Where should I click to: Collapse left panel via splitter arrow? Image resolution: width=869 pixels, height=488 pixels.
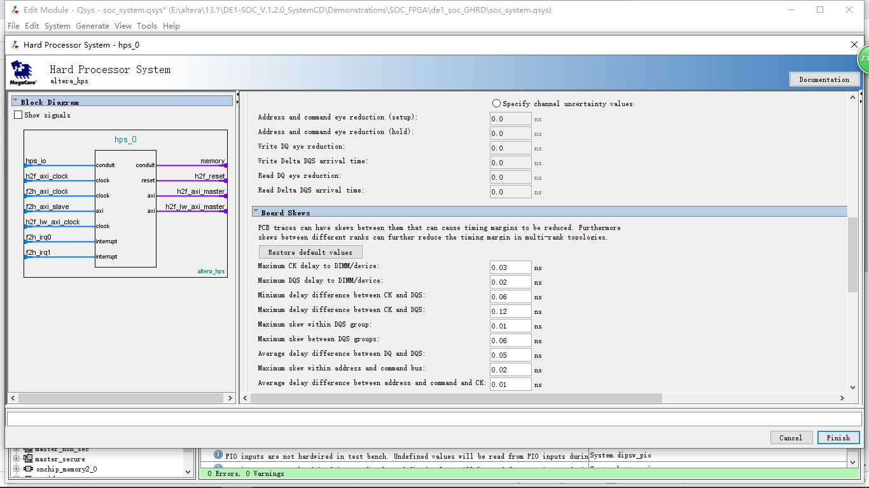click(237, 95)
